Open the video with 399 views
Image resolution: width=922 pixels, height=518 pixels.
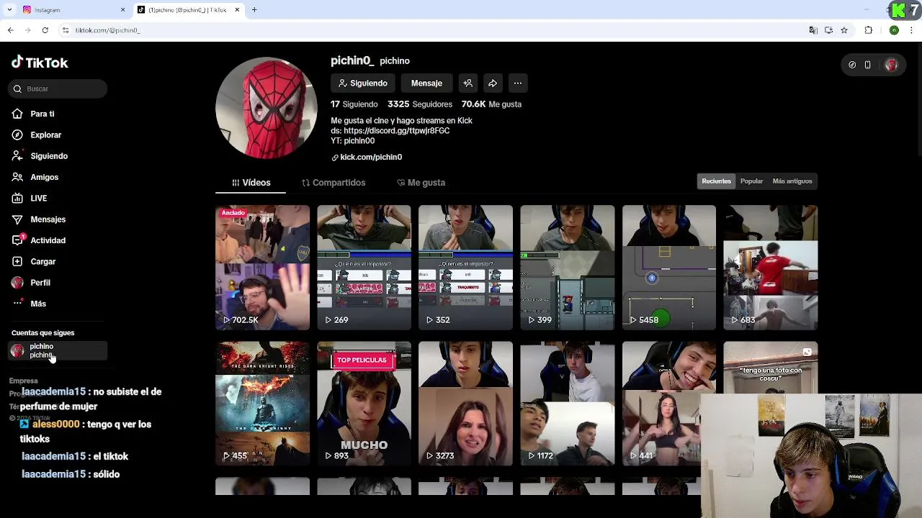pos(568,268)
